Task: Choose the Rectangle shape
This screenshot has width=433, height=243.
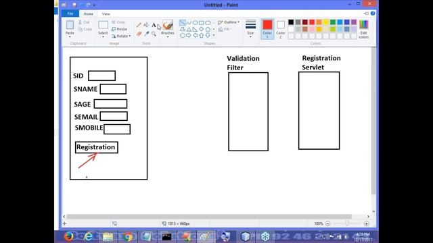Action: pos(202,22)
